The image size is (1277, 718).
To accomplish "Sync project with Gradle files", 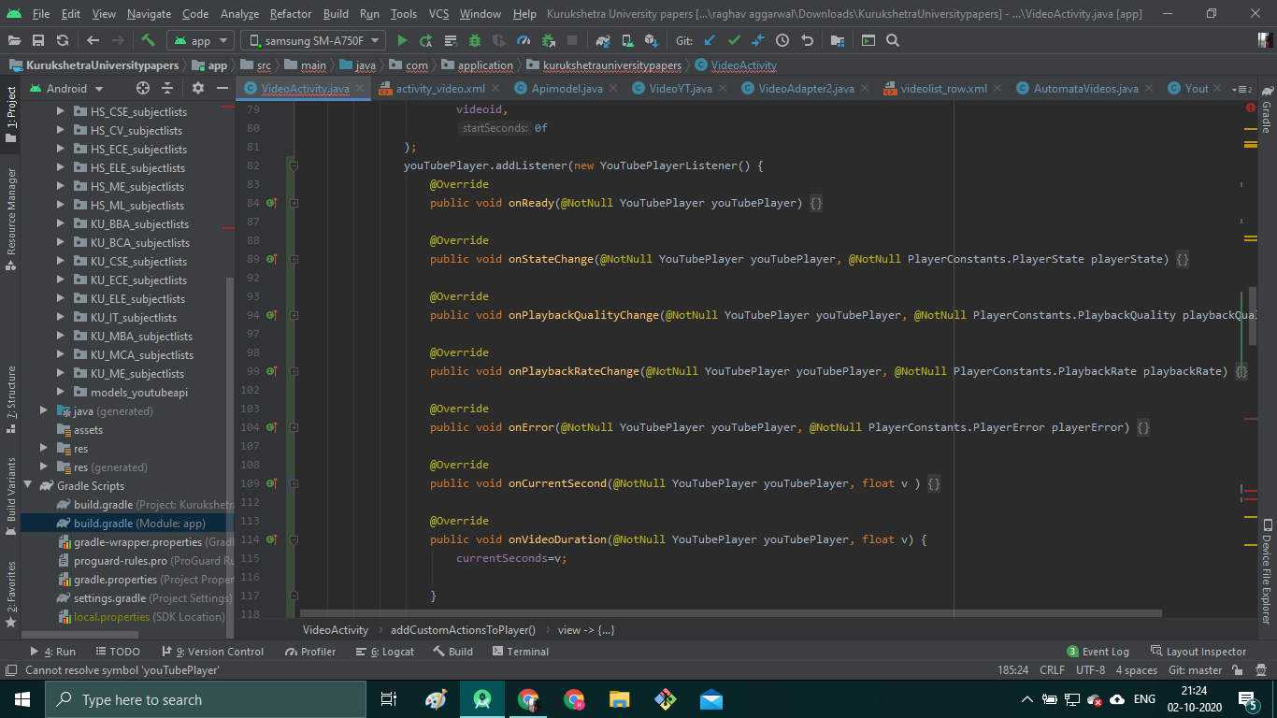I will pyautogui.click(x=603, y=41).
